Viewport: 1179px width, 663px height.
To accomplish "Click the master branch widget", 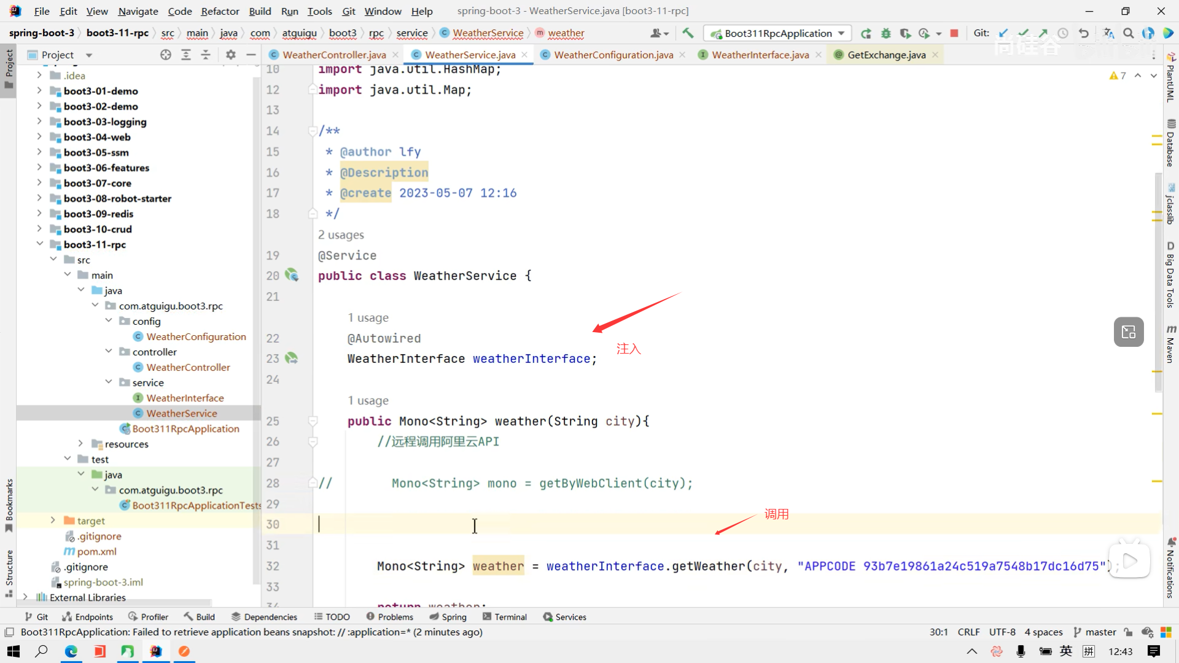I will pos(1095,632).
